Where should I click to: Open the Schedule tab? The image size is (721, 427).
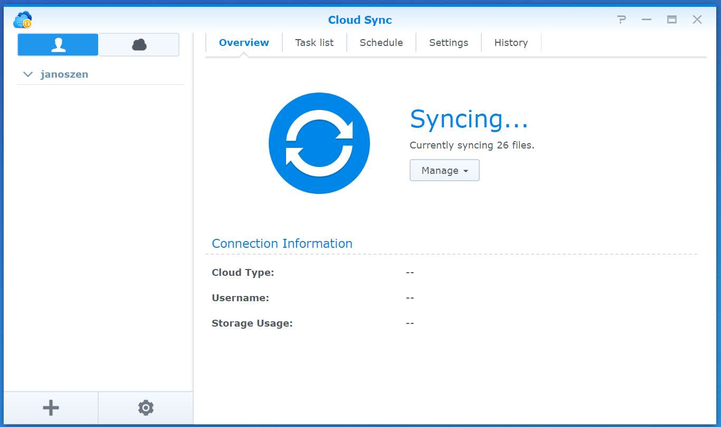click(381, 43)
